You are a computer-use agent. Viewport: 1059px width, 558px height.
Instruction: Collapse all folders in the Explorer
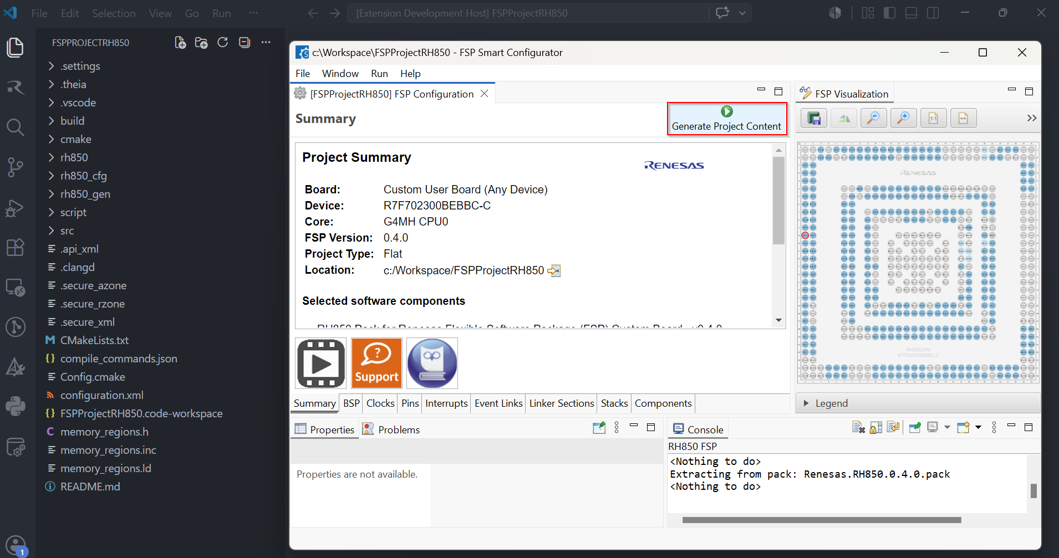click(245, 43)
